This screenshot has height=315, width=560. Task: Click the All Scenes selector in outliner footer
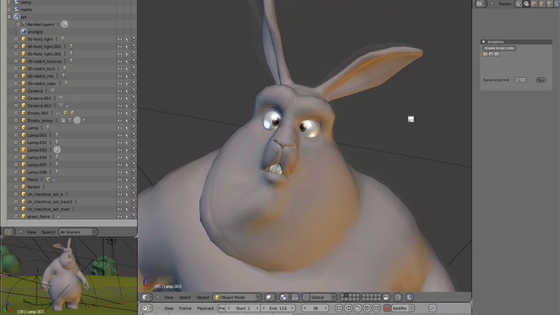click(77, 232)
